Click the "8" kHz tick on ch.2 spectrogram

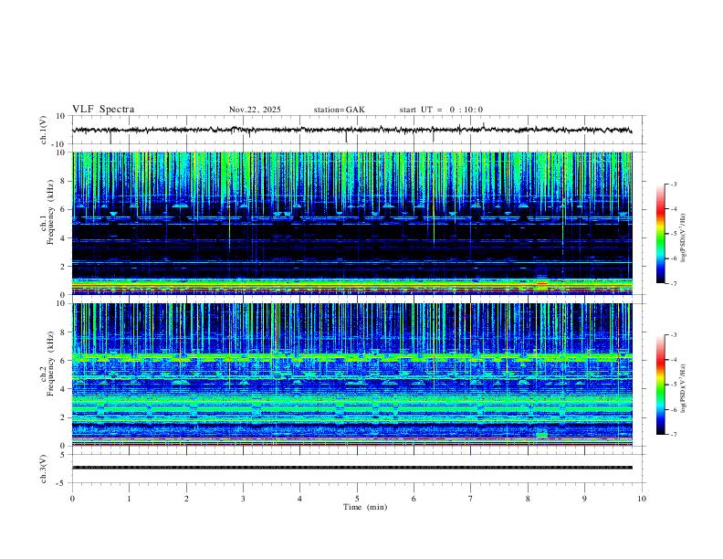[x=63, y=332]
